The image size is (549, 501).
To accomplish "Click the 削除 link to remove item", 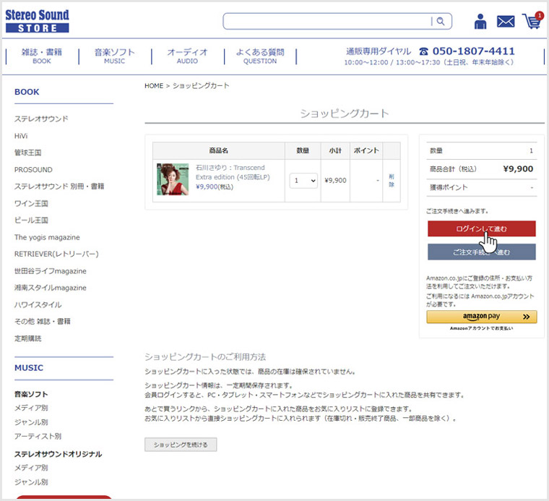I will 392,180.
